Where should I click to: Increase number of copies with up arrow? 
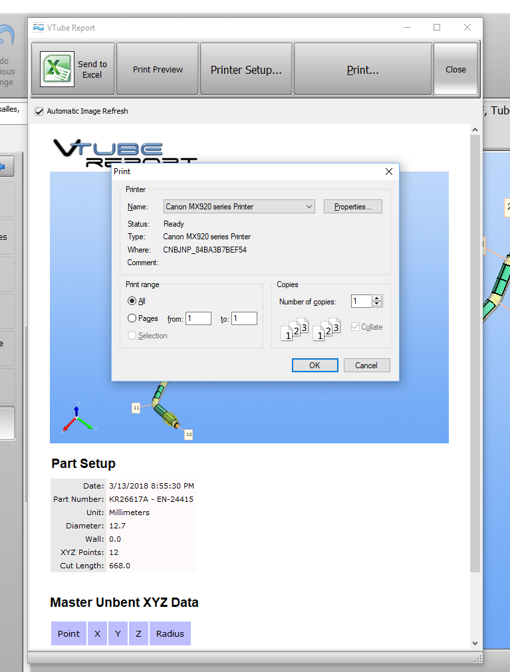click(x=377, y=298)
